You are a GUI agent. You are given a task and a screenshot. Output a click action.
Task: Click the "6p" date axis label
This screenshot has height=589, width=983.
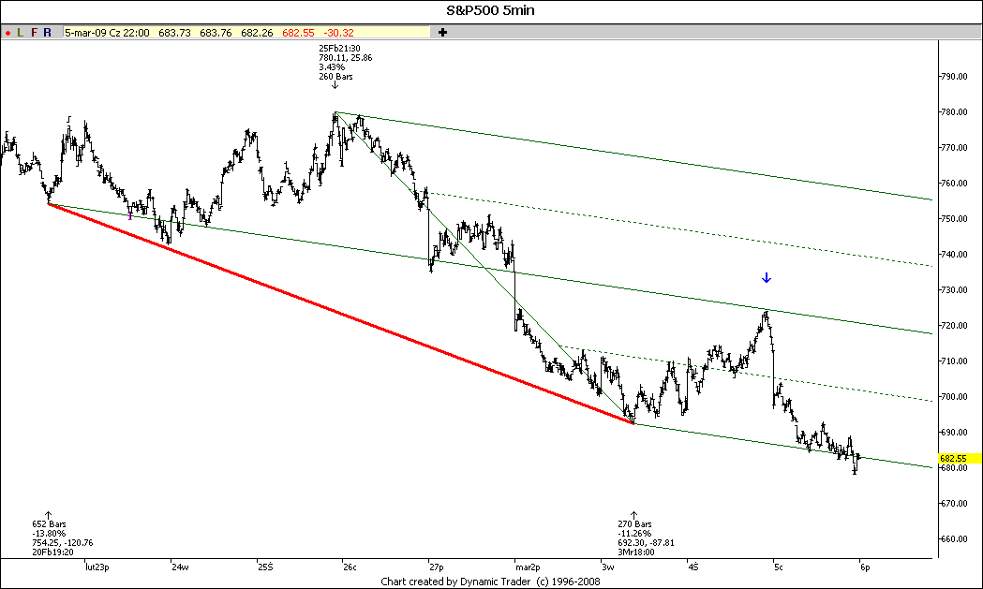865,567
